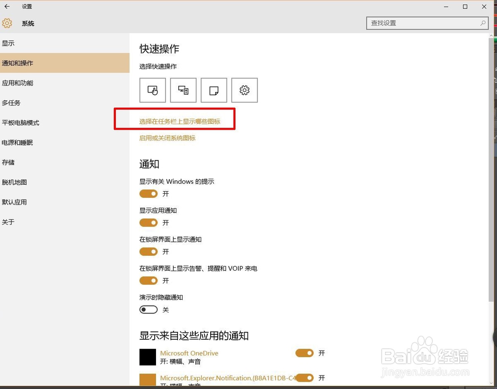Image resolution: width=497 pixels, height=389 pixels.
Task: Open 选择在任务栏上显示哪些图标 link
Action: (x=179, y=121)
